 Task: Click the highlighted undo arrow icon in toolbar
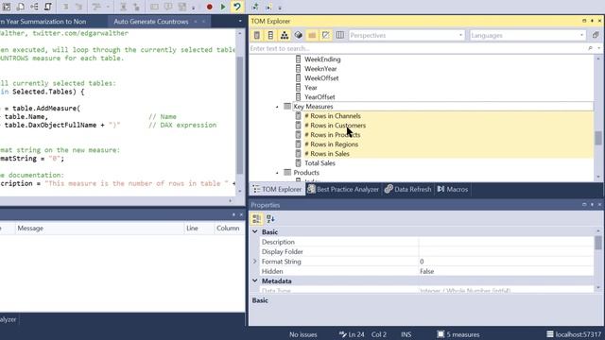[x=237, y=7]
